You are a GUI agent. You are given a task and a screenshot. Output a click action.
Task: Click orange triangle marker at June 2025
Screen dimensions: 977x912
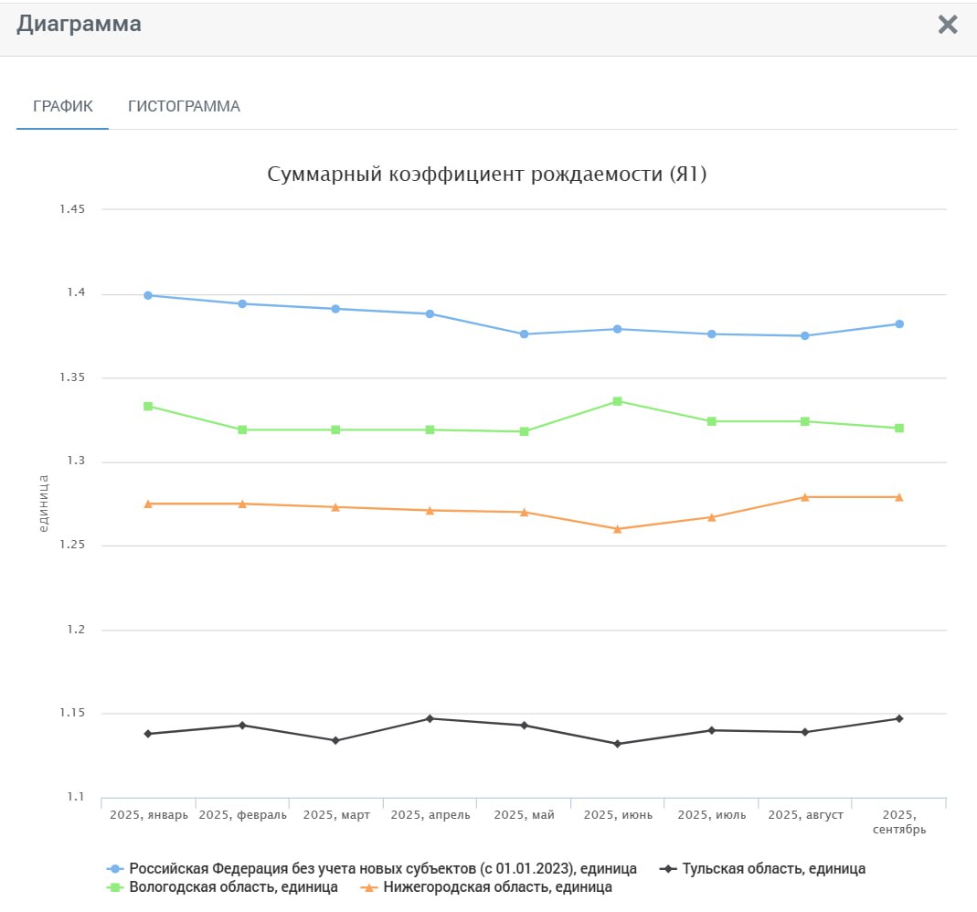pyautogui.click(x=618, y=528)
